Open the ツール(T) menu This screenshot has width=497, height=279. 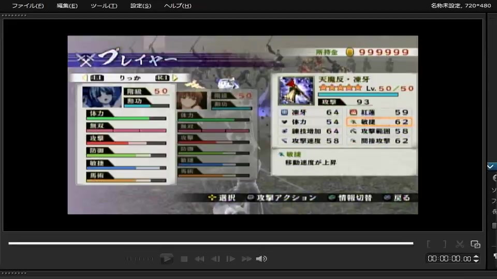104,6
